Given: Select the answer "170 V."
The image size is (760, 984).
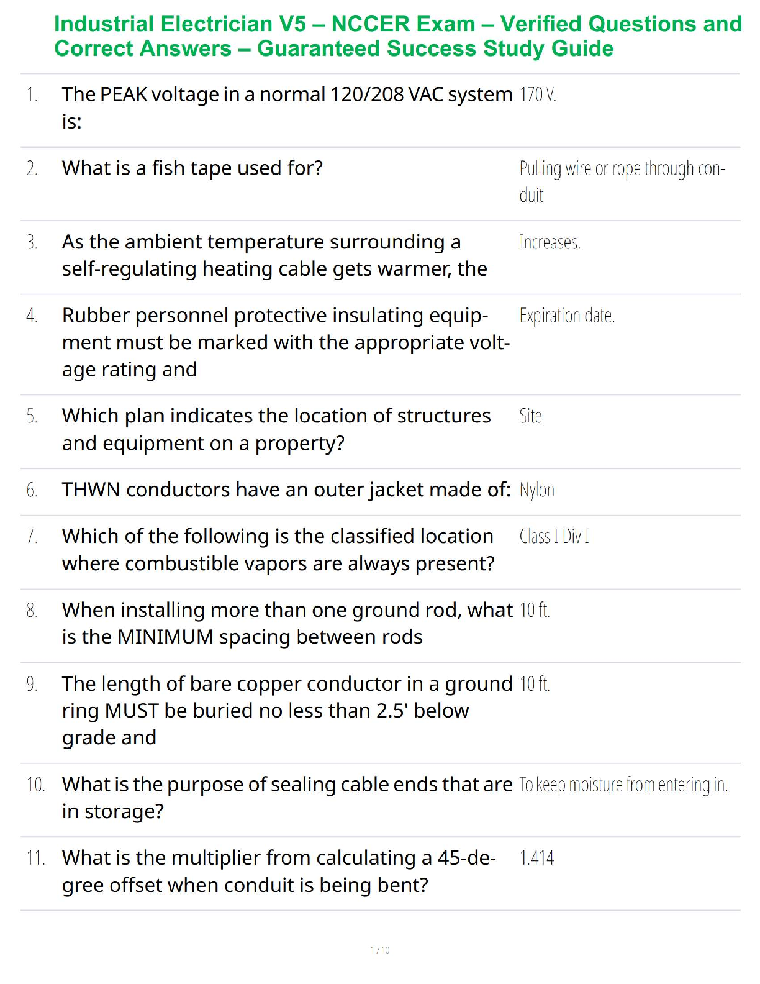Looking at the screenshot, I should (538, 95).
